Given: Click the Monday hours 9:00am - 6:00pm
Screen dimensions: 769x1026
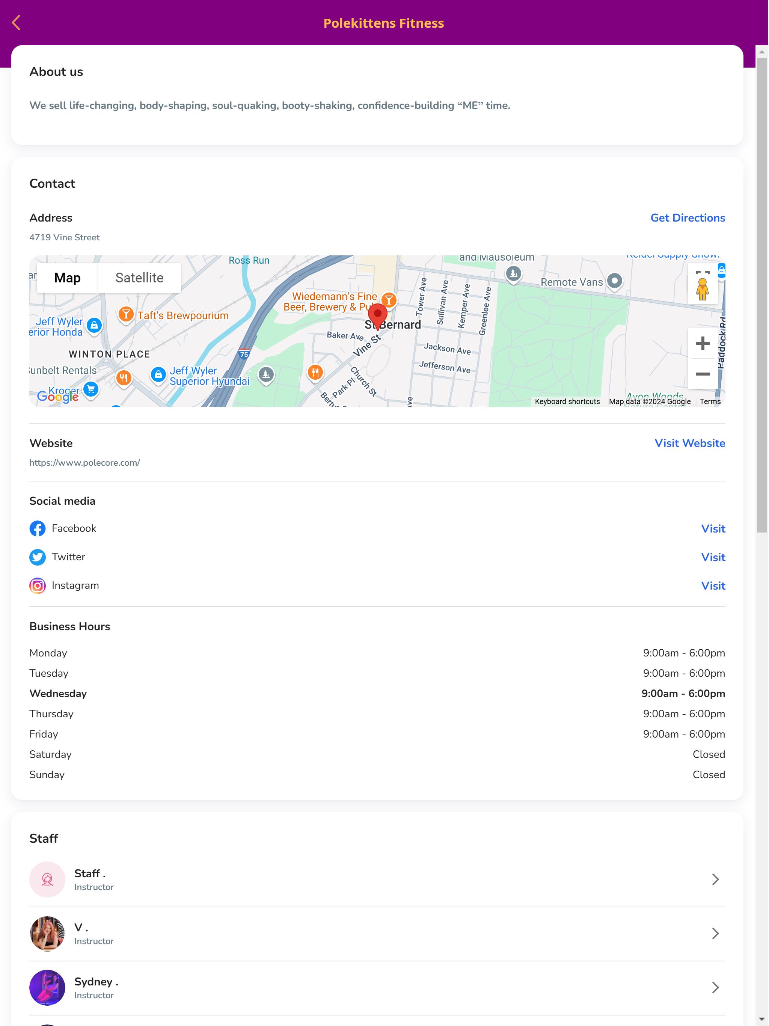Looking at the screenshot, I should 684,653.
